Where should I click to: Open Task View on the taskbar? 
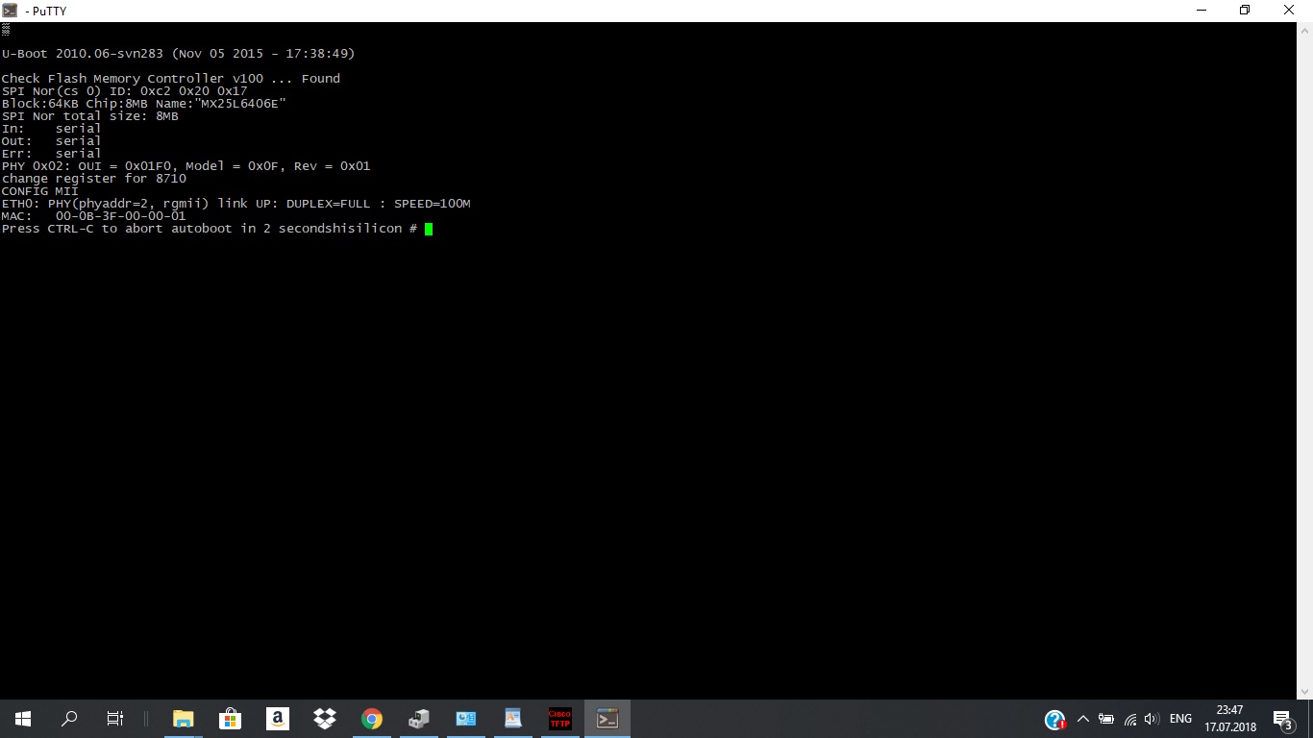pyautogui.click(x=115, y=719)
